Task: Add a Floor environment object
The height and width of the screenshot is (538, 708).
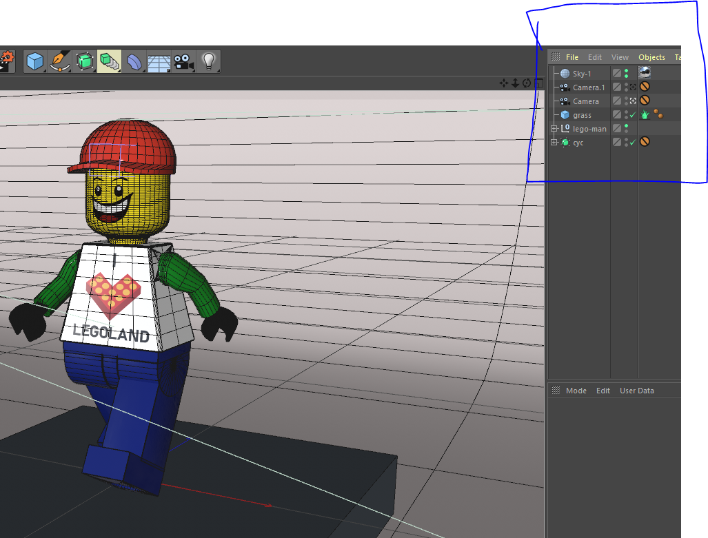Action: pos(159,63)
